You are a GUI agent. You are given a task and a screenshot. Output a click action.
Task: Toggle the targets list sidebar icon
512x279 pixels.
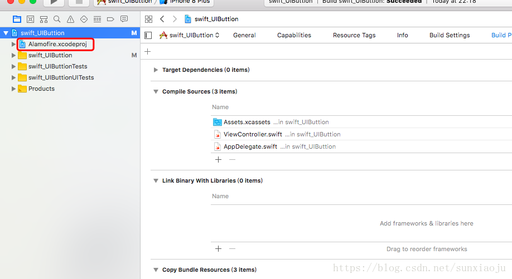tap(148, 35)
